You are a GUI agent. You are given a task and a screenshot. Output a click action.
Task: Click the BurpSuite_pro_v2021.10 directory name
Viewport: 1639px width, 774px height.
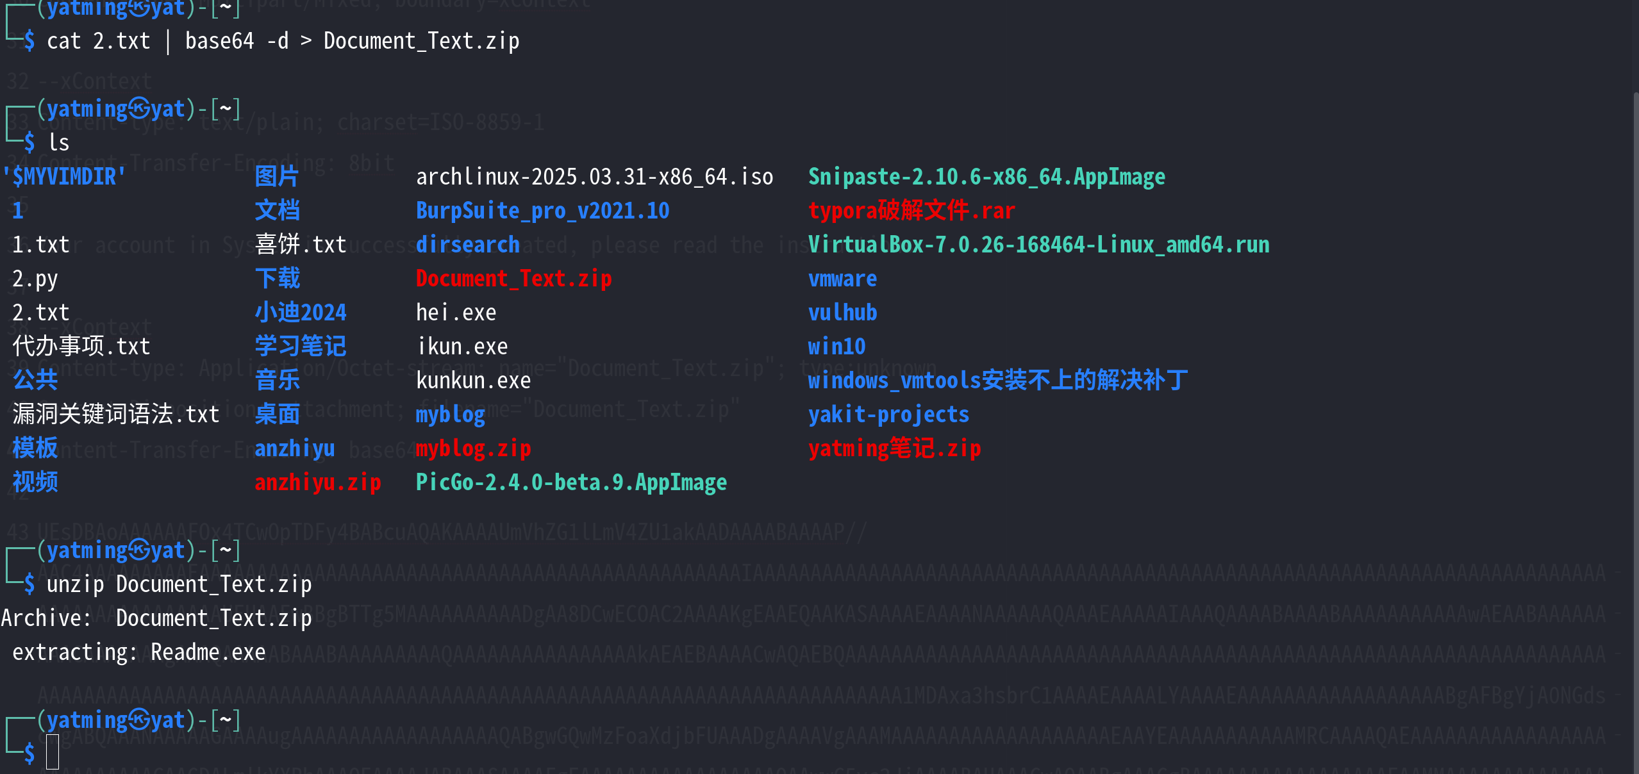point(542,211)
